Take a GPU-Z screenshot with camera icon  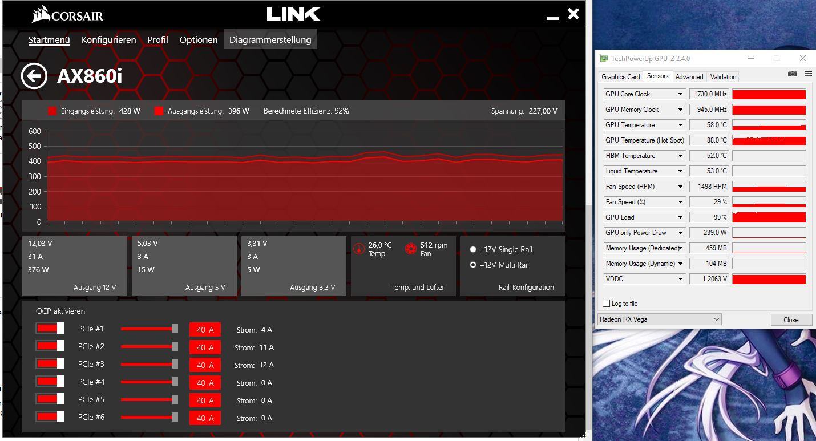point(793,74)
